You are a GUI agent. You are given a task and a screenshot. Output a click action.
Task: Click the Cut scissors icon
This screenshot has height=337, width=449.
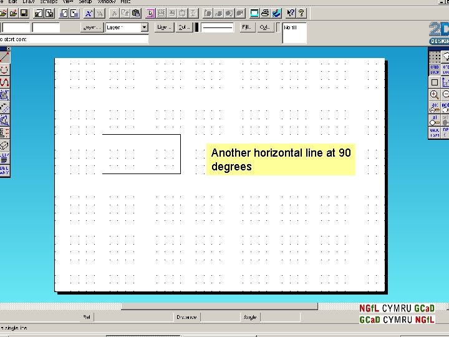click(114, 13)
